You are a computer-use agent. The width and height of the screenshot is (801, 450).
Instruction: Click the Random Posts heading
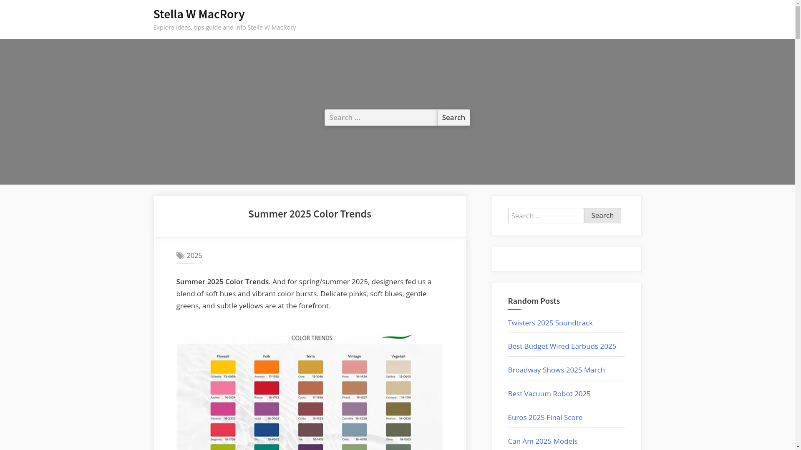534,301
